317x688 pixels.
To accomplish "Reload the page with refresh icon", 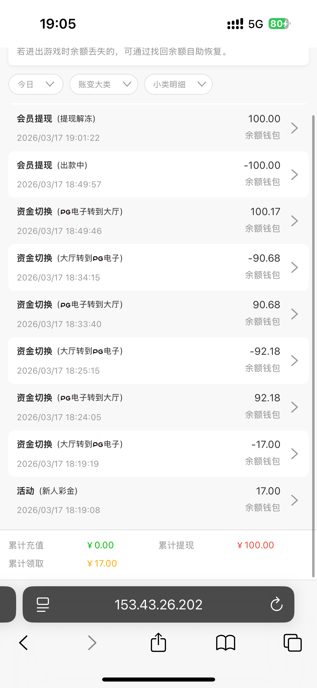I will (276, 605).
